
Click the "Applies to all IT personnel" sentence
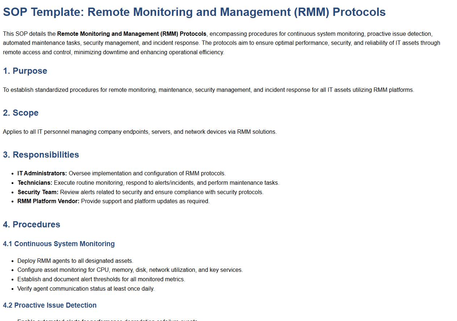click(x=140, y=132)
